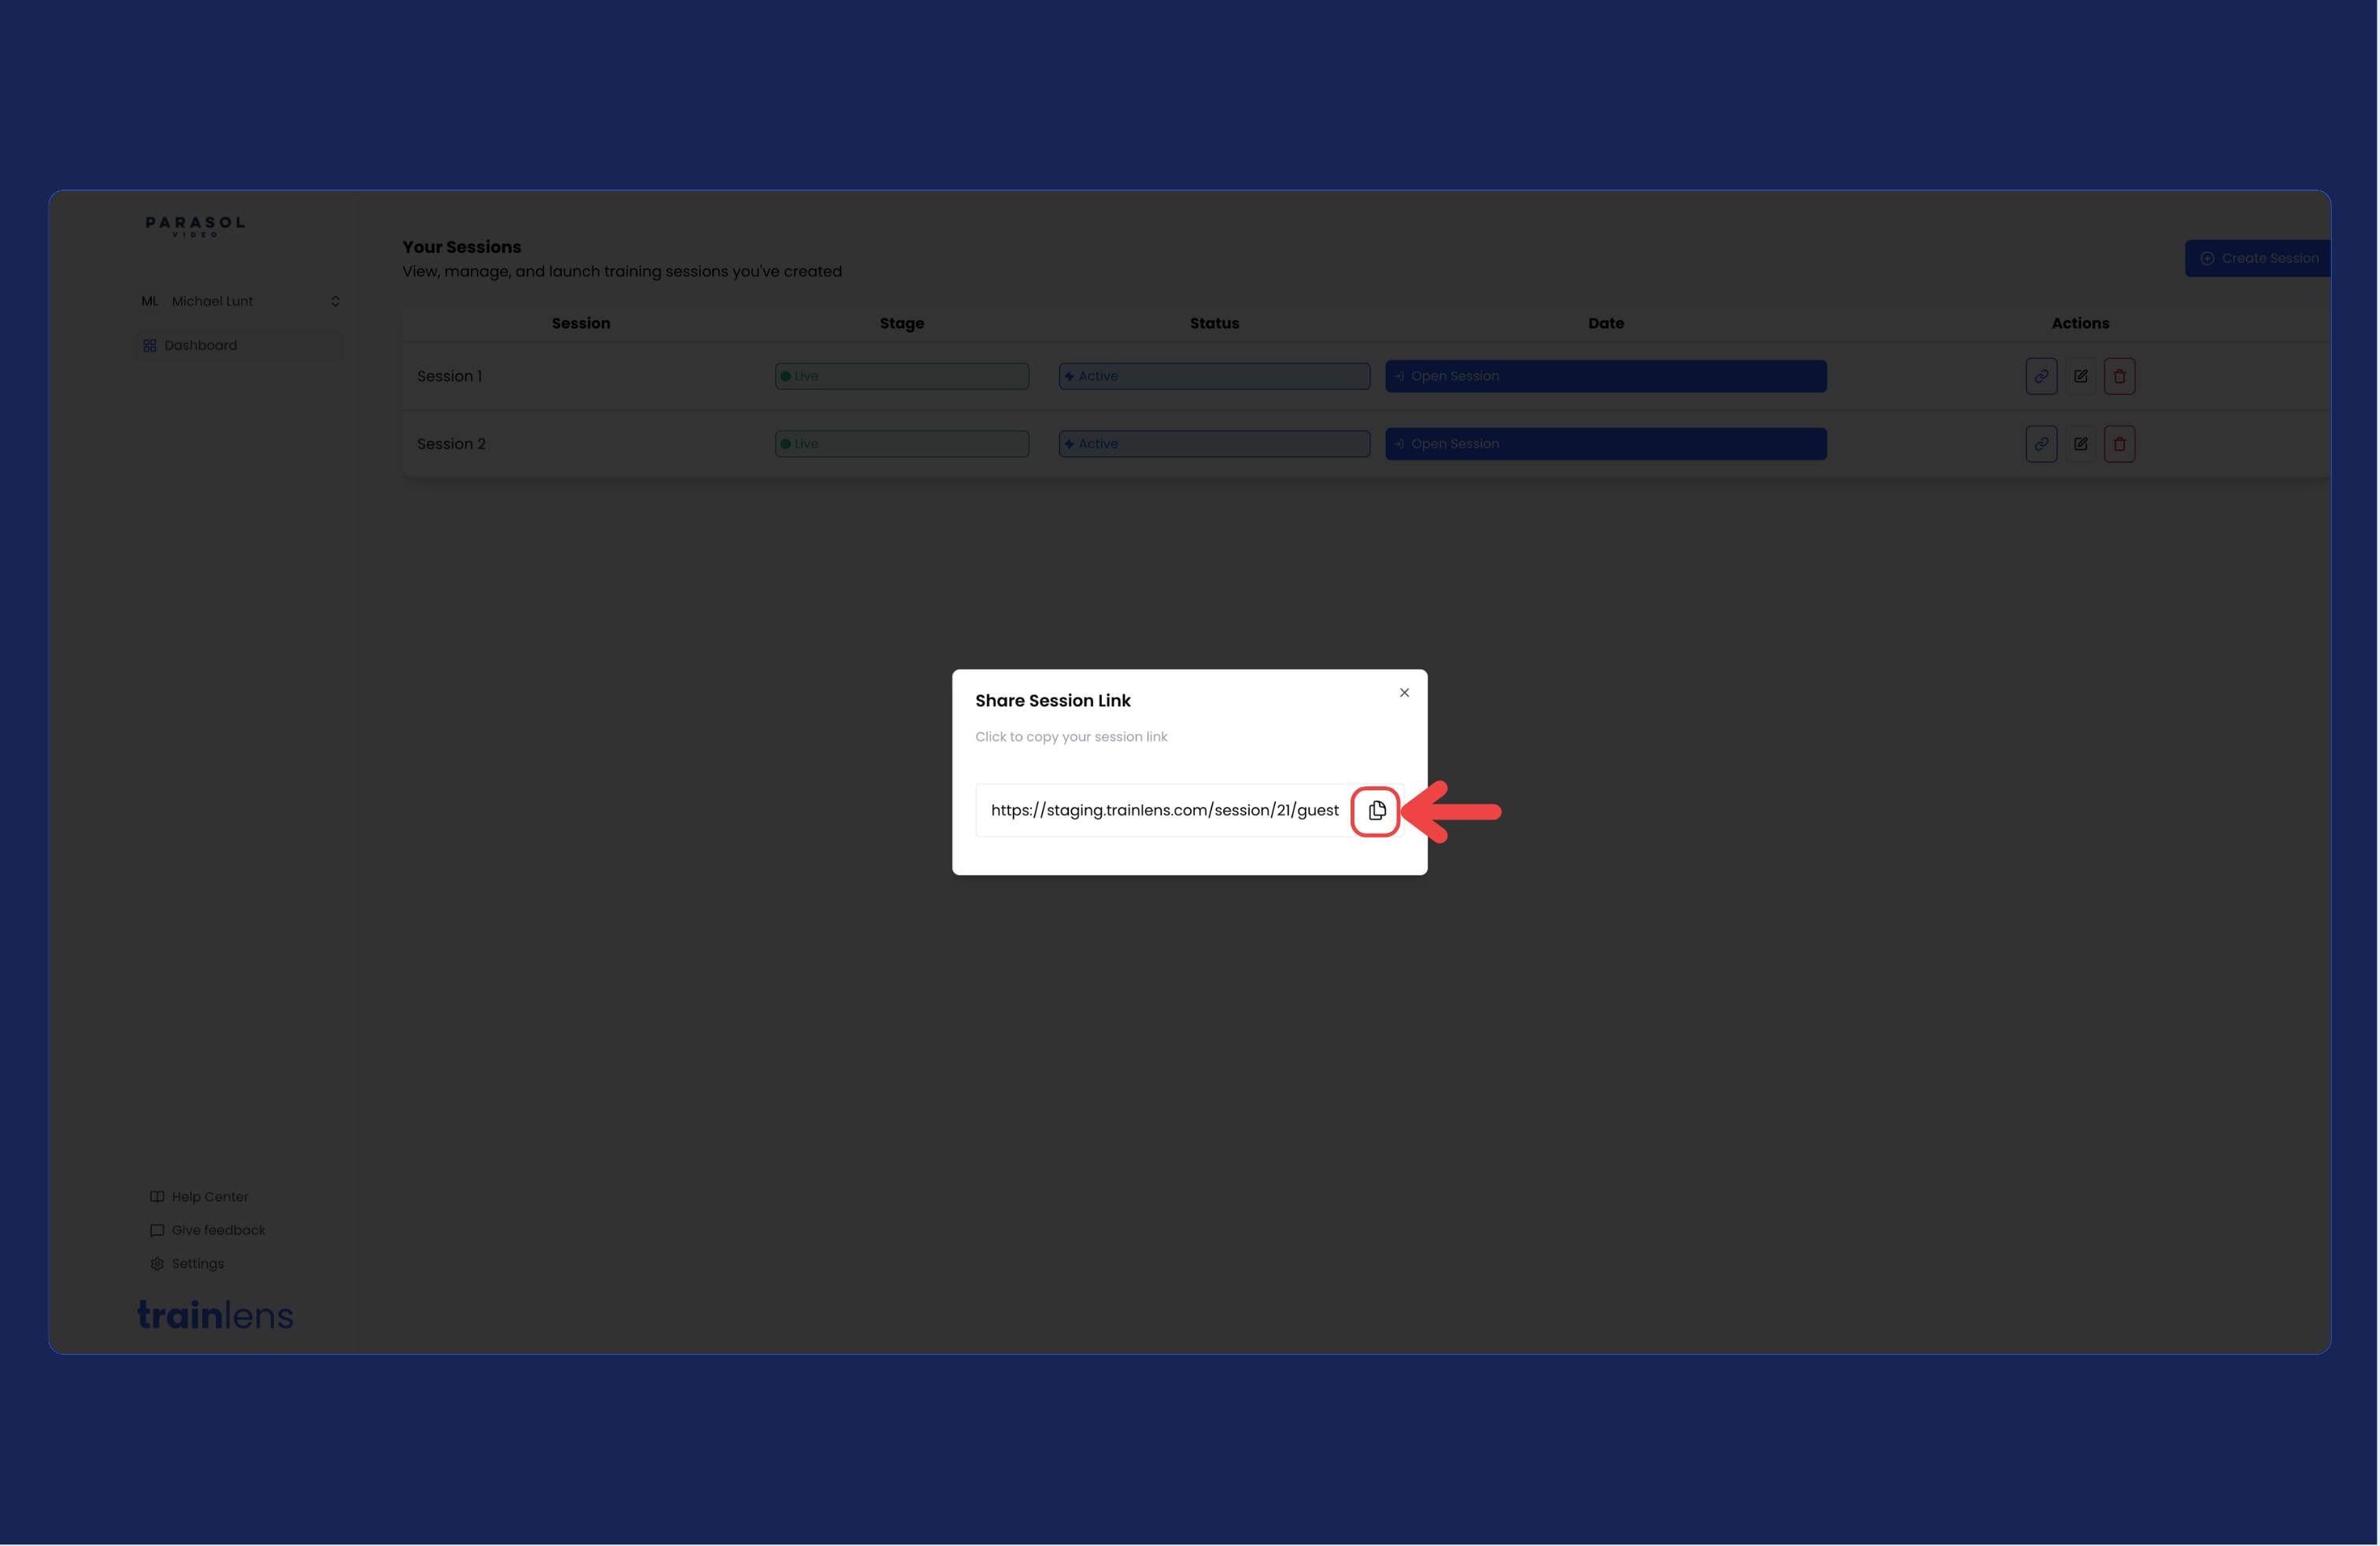Click the share link icon for Session 1
The image size is (2380, 1546).
2041,376
